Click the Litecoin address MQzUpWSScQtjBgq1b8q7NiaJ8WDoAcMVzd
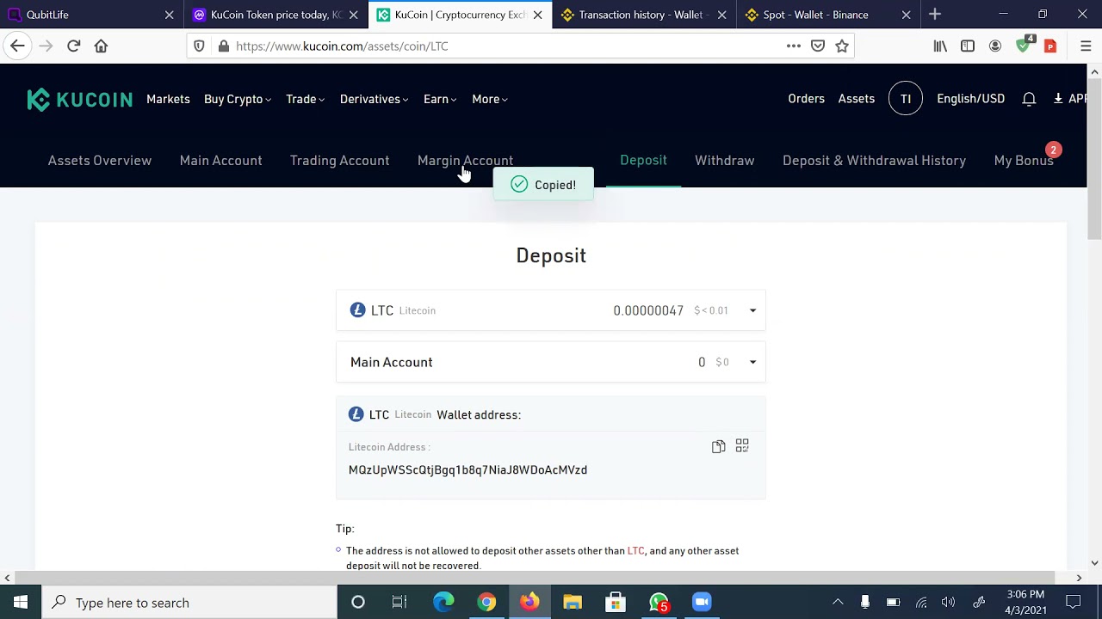 (x=467, y=470)
